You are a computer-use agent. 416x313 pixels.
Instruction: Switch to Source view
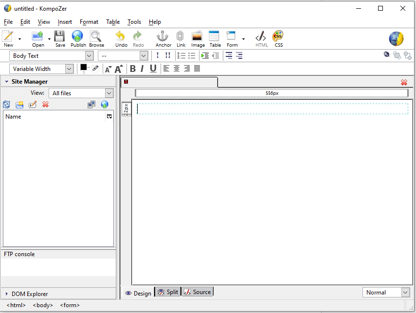click(x=198, y=292)
